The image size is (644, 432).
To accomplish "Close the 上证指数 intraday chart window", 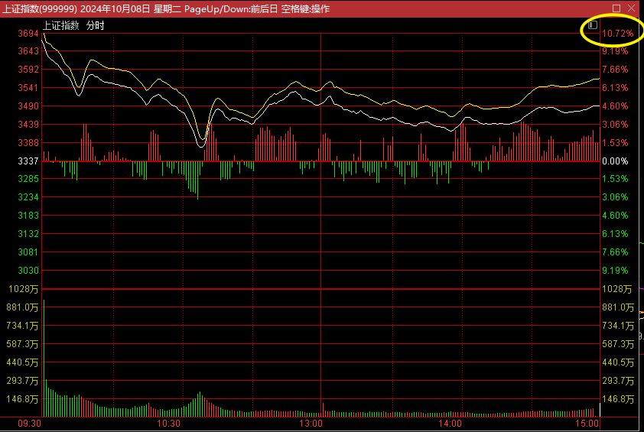I will click(632, 8).
